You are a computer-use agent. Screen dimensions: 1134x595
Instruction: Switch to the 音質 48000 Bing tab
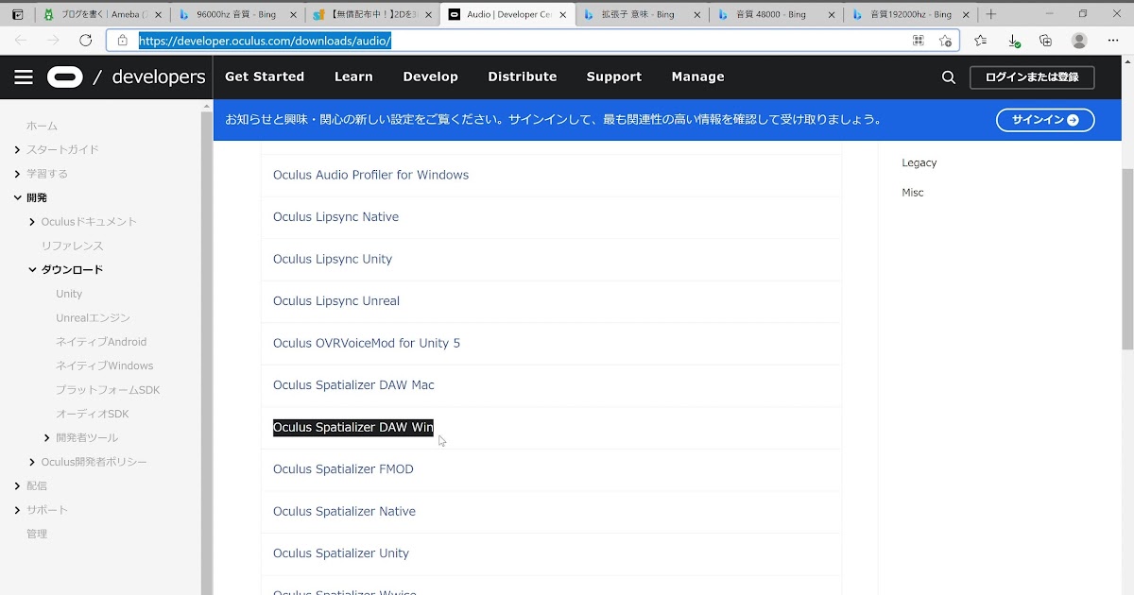pyautogui.click(x=775, y=15)
